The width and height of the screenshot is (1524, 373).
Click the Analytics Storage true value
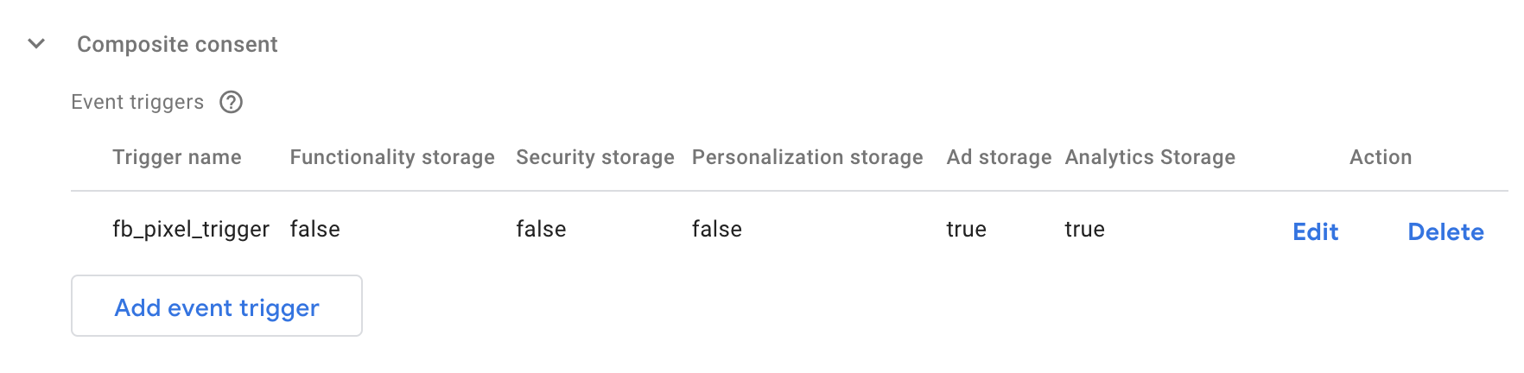click(x=1084, y=229)
